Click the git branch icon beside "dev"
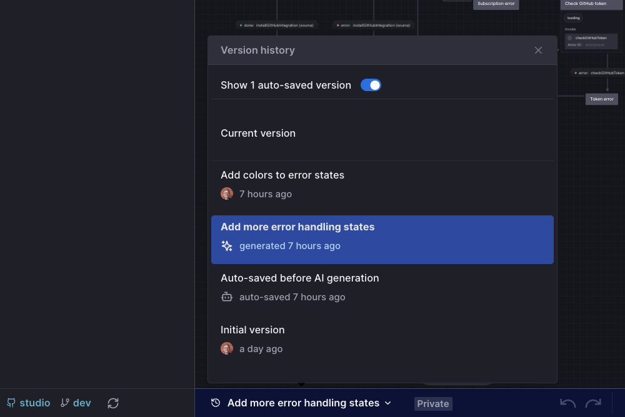Image resolution: width=625 pixels, height=417 pixels. point(64,403)
